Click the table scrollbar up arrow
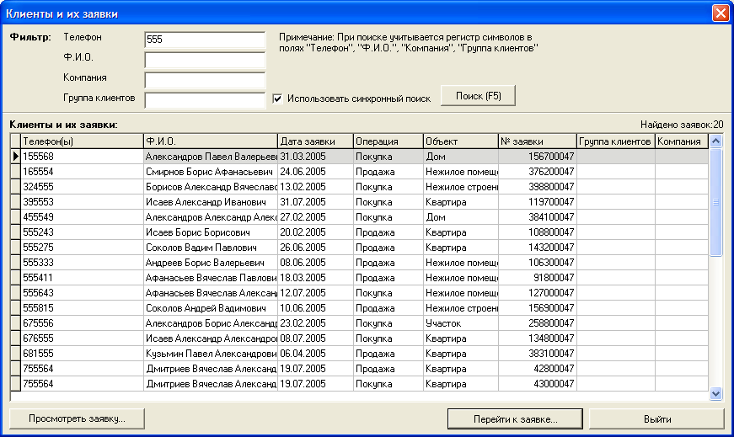Viewport: 734px width, 437px height. click(715, 141)
